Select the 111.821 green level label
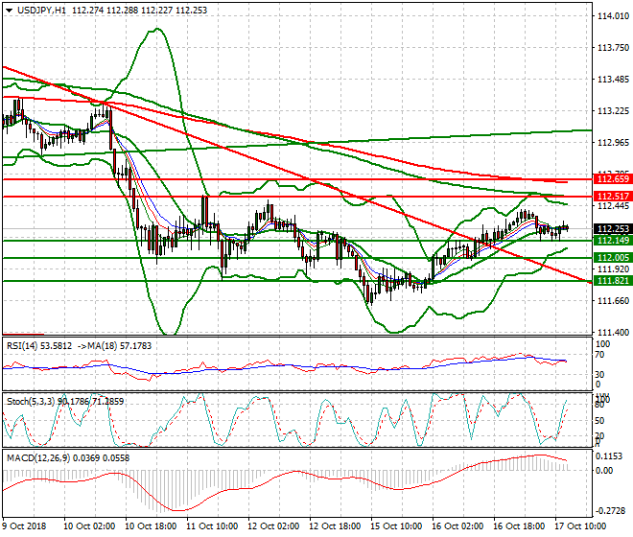 coord(613,281)
